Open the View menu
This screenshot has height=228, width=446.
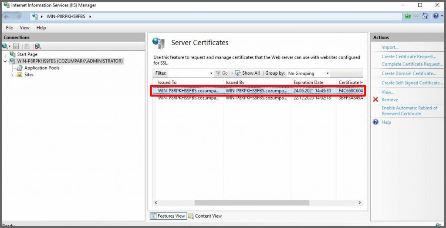click(24, 27)
